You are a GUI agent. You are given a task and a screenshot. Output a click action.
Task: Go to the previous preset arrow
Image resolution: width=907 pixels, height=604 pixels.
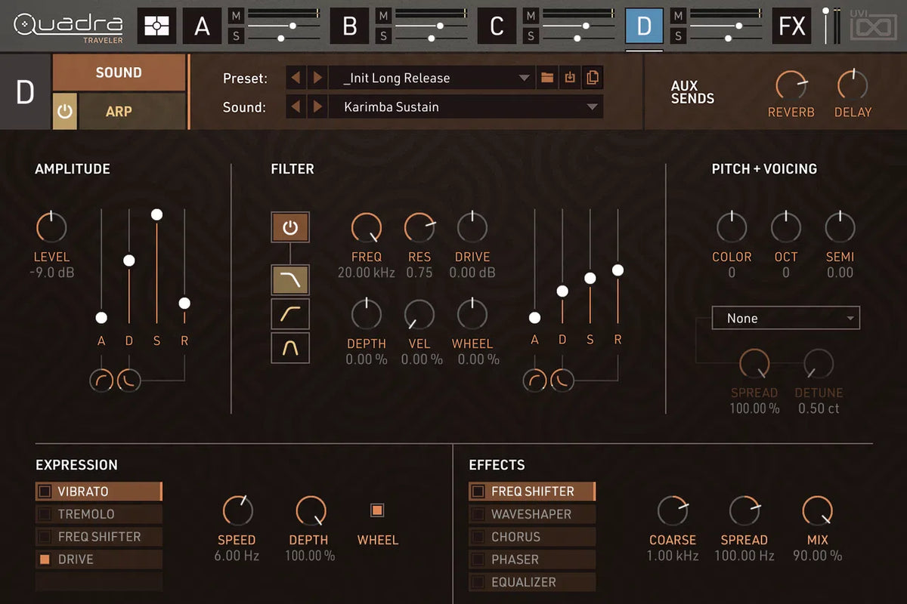(x=296, y=78)
